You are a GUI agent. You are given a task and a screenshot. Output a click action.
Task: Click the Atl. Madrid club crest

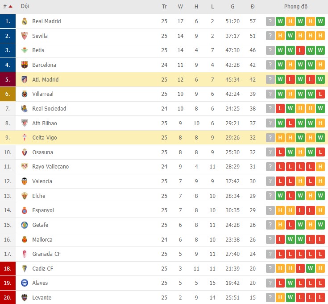pos(25,80)
